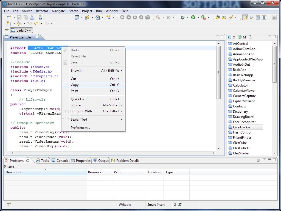The height and width of the screenshot is (211, 281).
Task: Open the Debug configurations dropdown arrow
Action: [188, 17]
